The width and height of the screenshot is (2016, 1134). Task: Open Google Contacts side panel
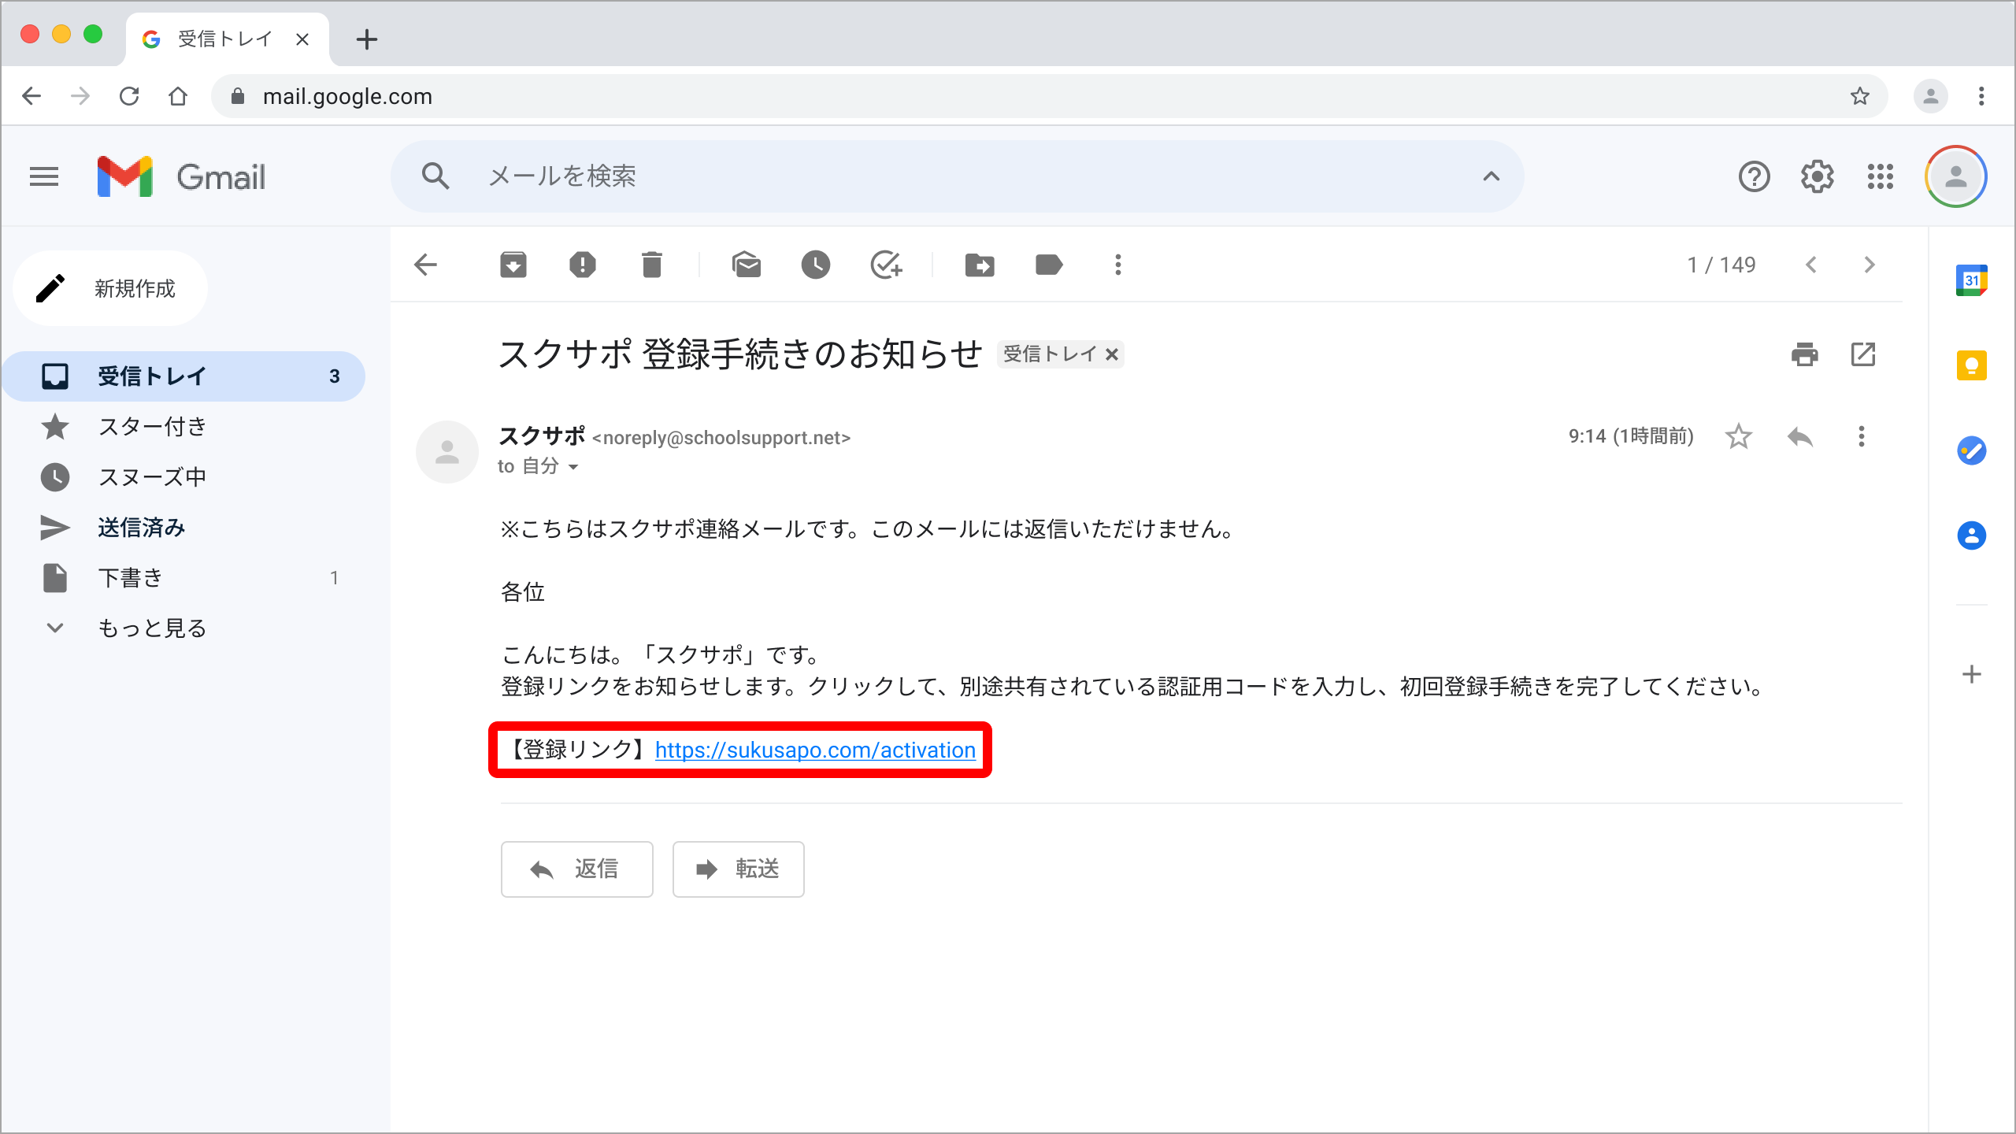(x=1971, y=535)
